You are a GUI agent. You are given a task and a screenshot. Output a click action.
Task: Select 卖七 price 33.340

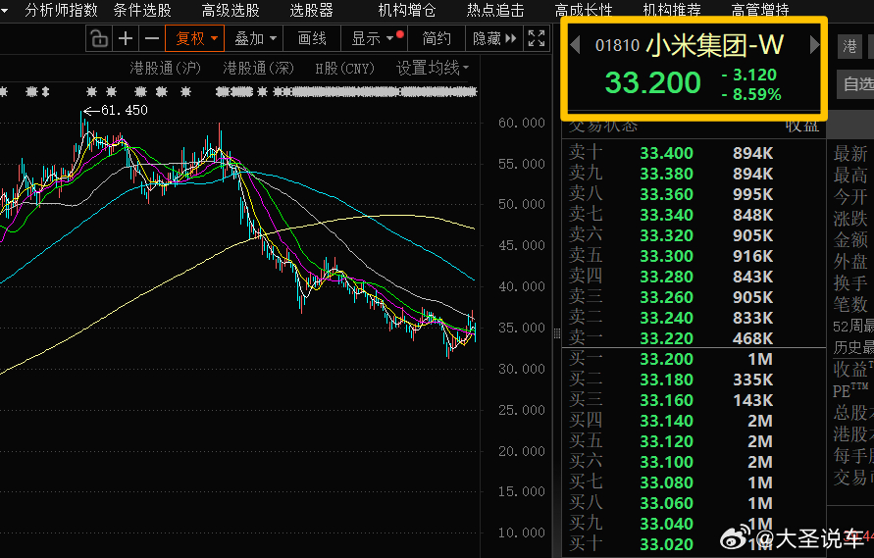pos(667,215)
